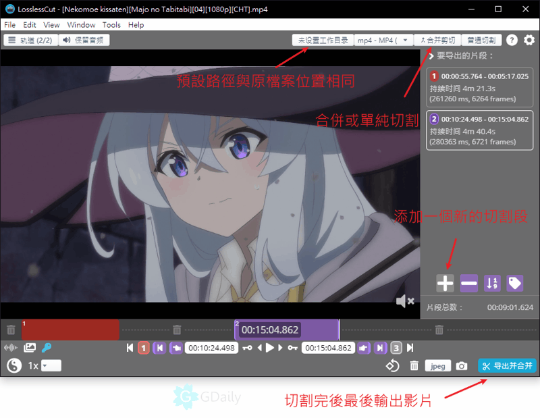The height and width of the screenshot is (418, 540).
Task: Step forward one frame
Action: 280,348
